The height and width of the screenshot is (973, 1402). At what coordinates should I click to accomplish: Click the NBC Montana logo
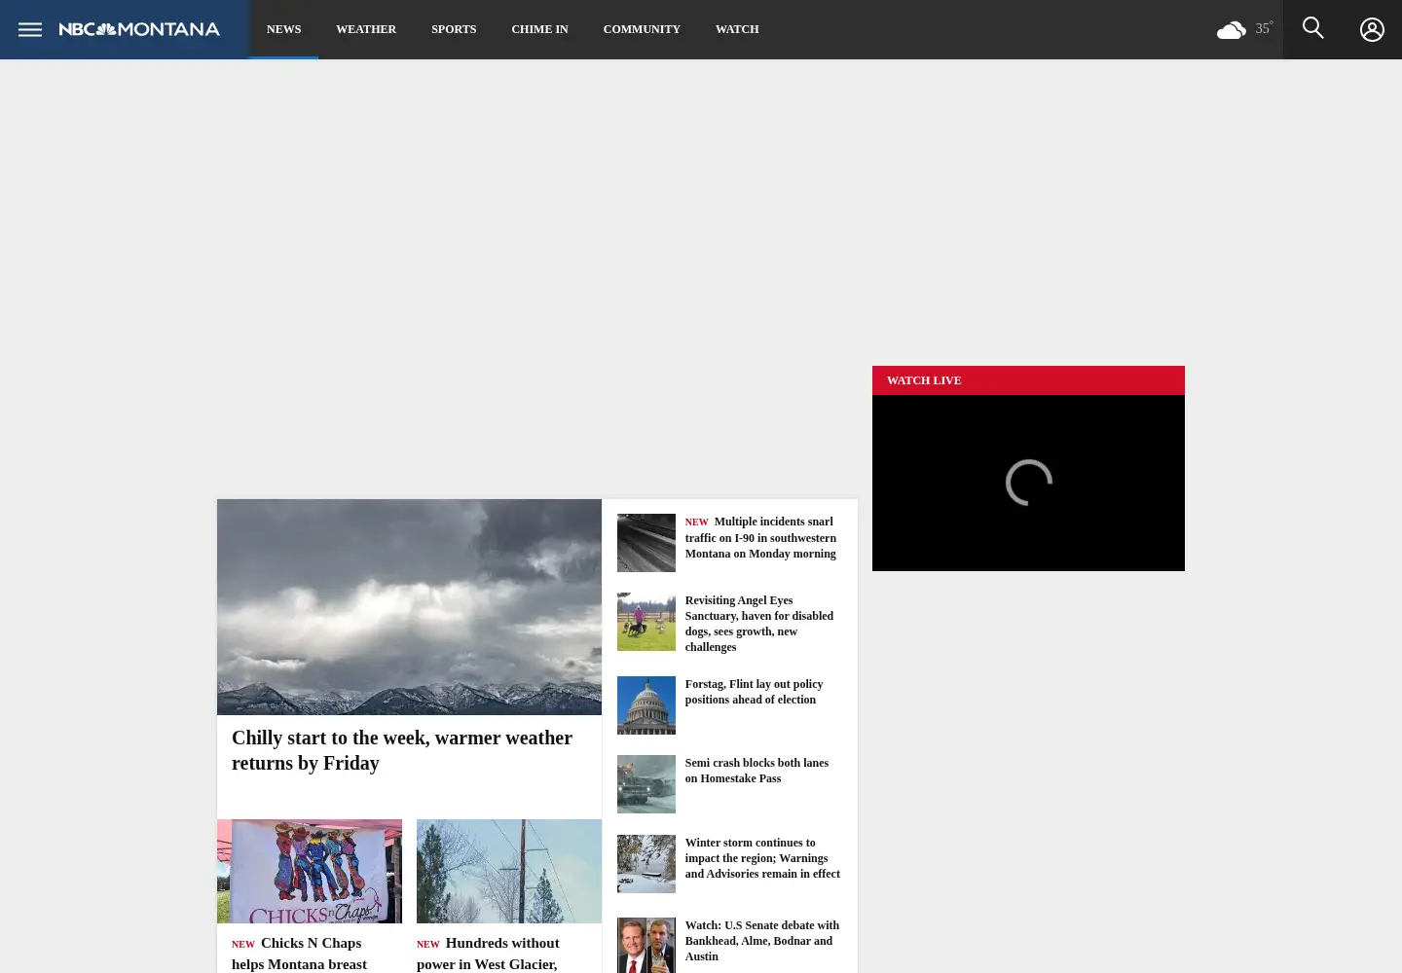(x=139, y=29)
